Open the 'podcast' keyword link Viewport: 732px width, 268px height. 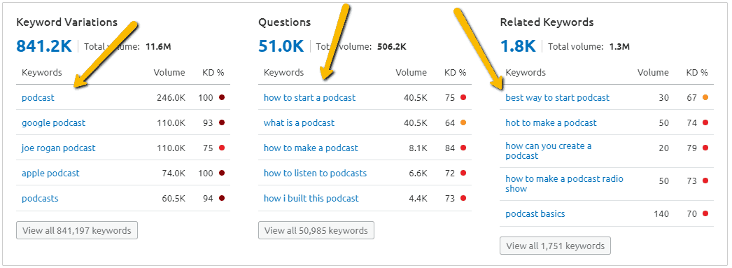[x=38, y=97]
